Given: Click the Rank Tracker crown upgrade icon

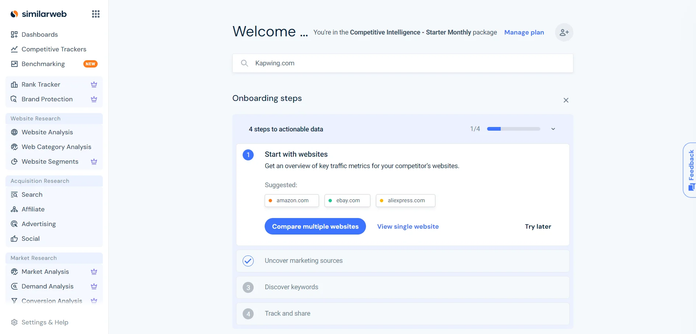Looking at the screenshot, I should point(94,84).
